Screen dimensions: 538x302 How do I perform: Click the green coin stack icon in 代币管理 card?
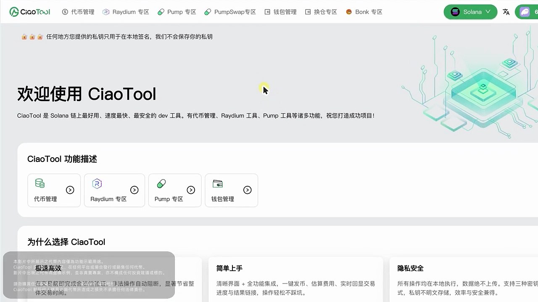(x=40, y=183)
